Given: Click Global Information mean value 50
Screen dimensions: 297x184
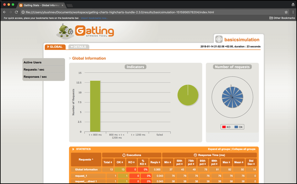Looking at the screenshot, I should point(242,170).
